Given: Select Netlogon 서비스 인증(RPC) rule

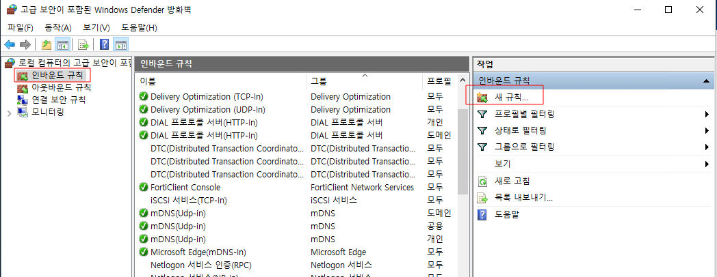Looking at the screenshot, I should [200, 265].
